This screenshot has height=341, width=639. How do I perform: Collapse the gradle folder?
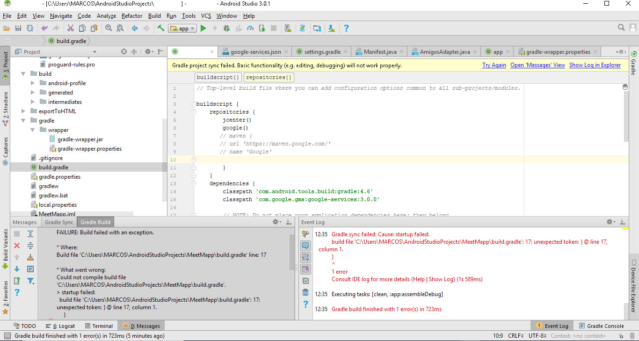pyautogui.click(x=23, y=121)
